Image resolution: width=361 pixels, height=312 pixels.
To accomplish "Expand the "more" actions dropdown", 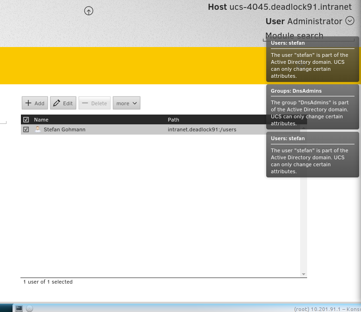I will pos(126,103).
